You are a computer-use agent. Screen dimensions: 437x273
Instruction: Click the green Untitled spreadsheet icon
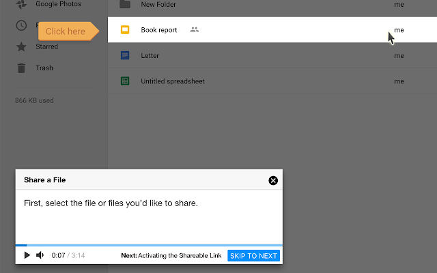click(x=125, y=81)
